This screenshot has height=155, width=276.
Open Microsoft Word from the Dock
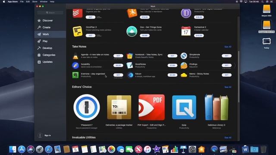tap(245, 149)
